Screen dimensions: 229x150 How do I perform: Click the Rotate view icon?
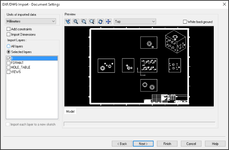click(100, 22)
